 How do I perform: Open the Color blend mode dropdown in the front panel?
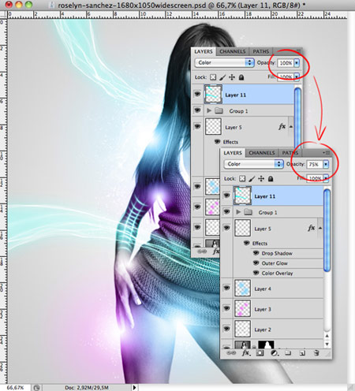pos(254,164)
